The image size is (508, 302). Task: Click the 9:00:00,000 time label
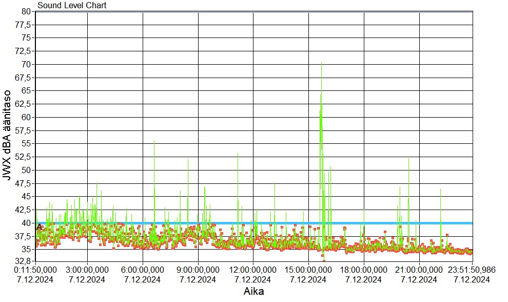tap(199, 270)
